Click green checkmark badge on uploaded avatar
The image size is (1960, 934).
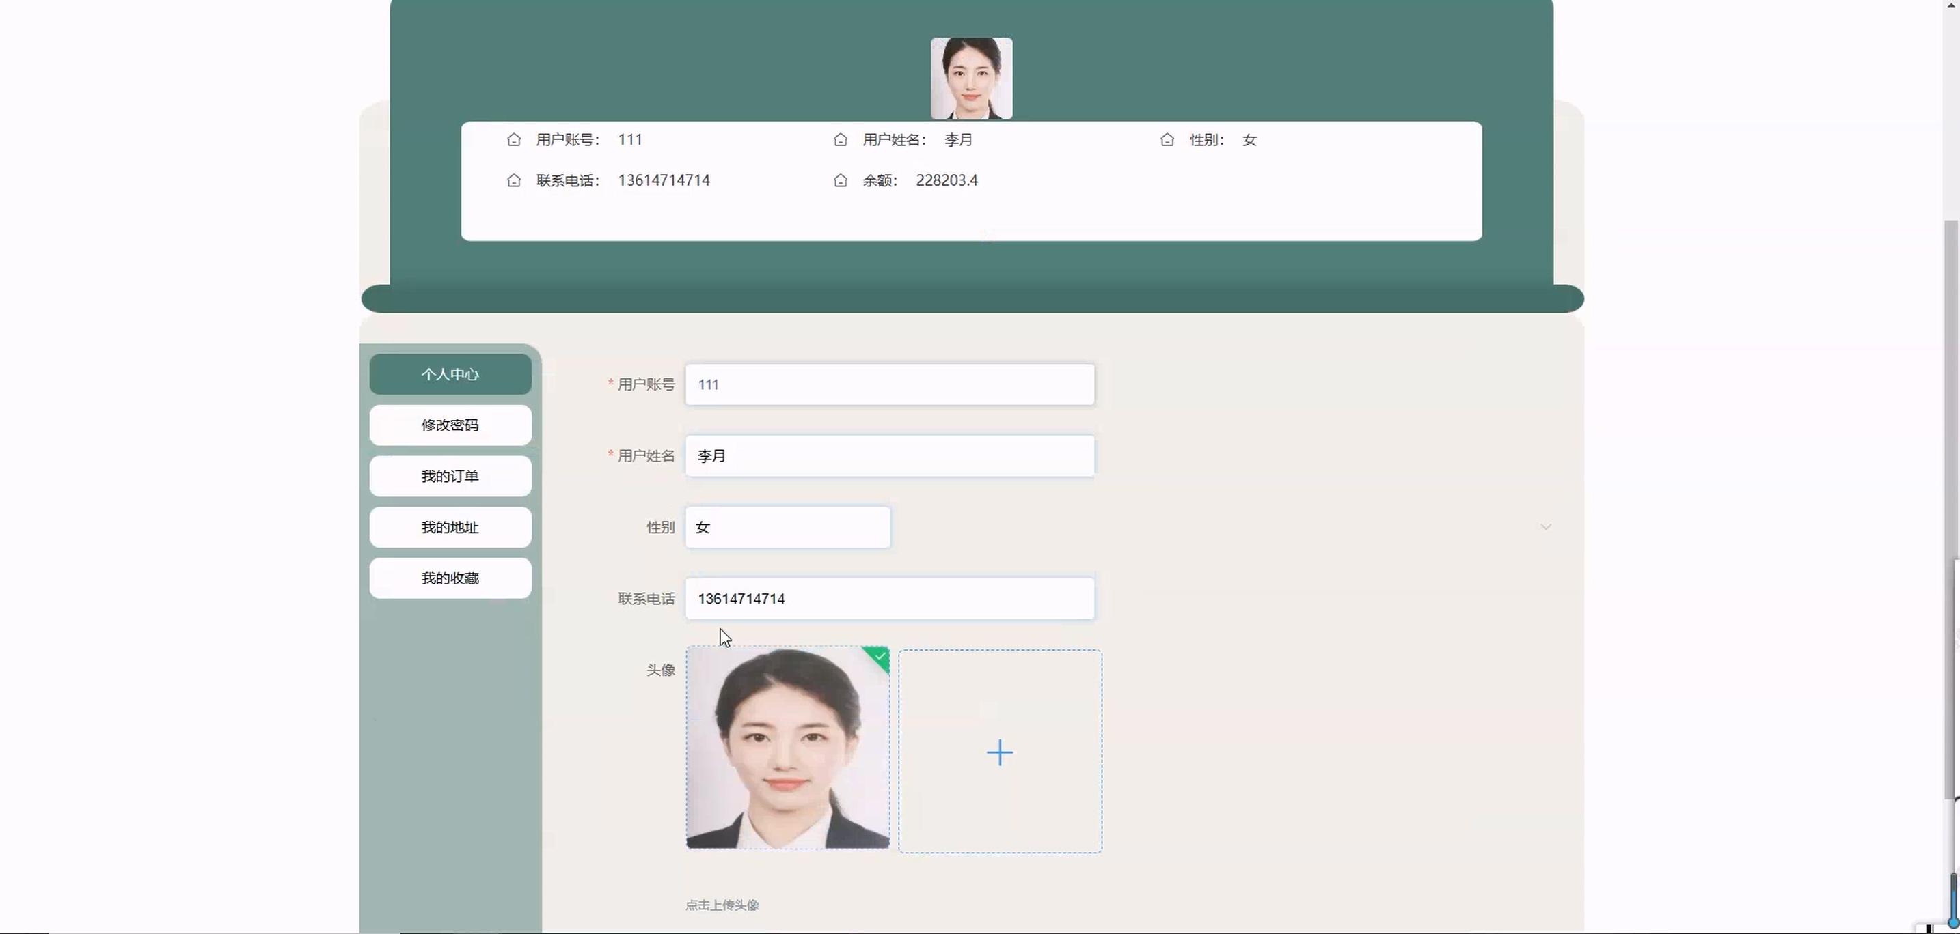(880, 656)
